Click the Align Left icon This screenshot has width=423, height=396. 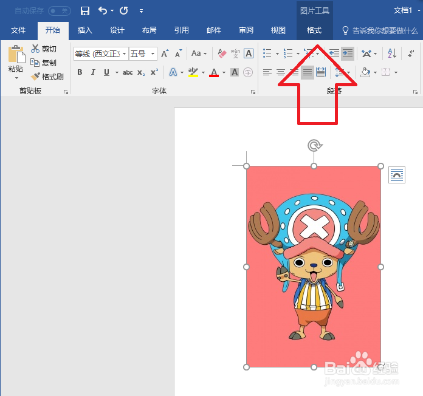(267, 72)
